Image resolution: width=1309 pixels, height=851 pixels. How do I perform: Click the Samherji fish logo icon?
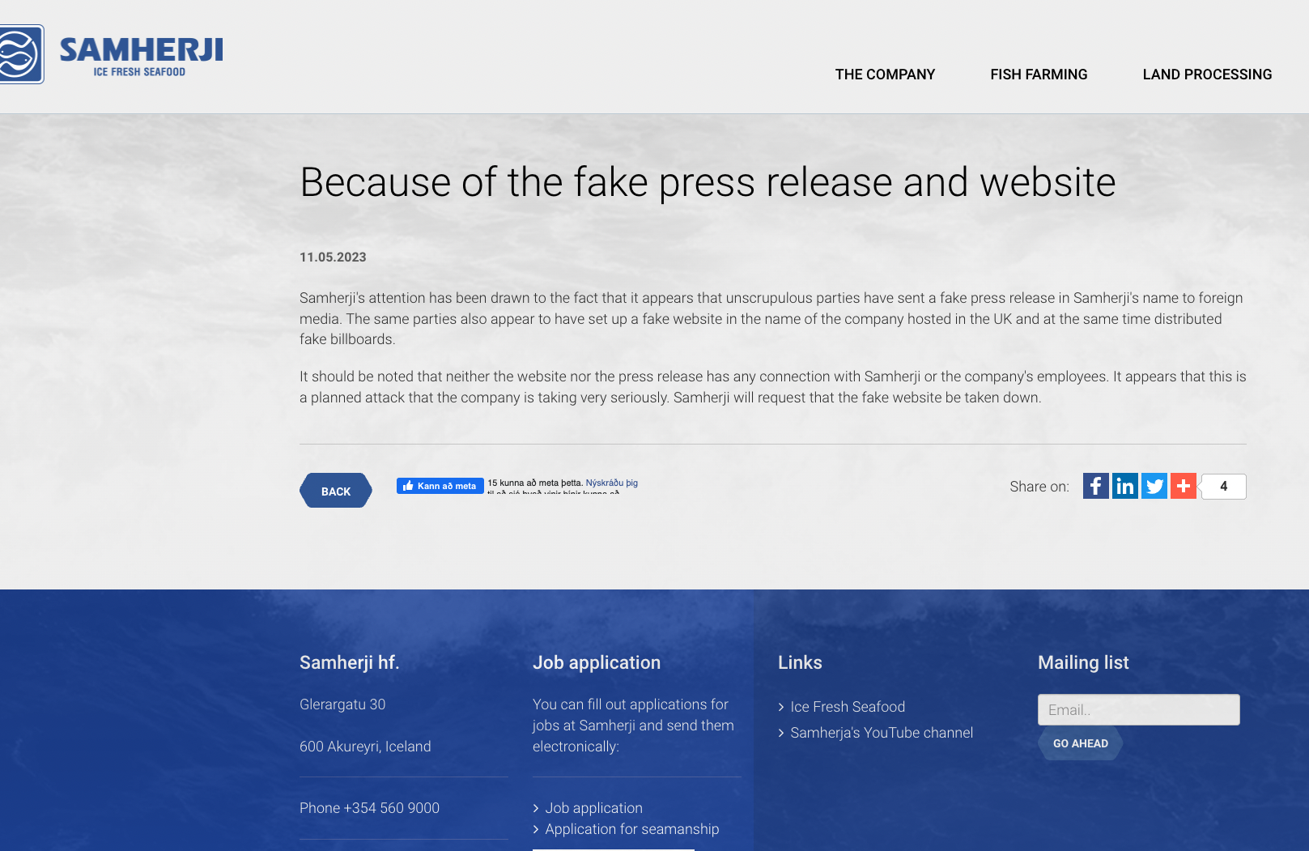click(x=20, y=54)
